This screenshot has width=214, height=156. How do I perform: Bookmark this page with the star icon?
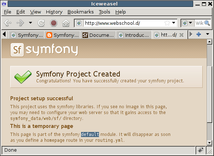coord(167,23)
